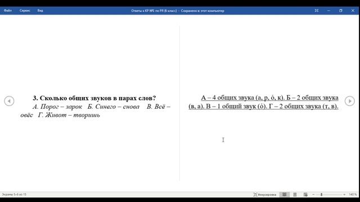
Task: Click the zoom slider handle
Action: pyautogui.click(x=321, y=195)
